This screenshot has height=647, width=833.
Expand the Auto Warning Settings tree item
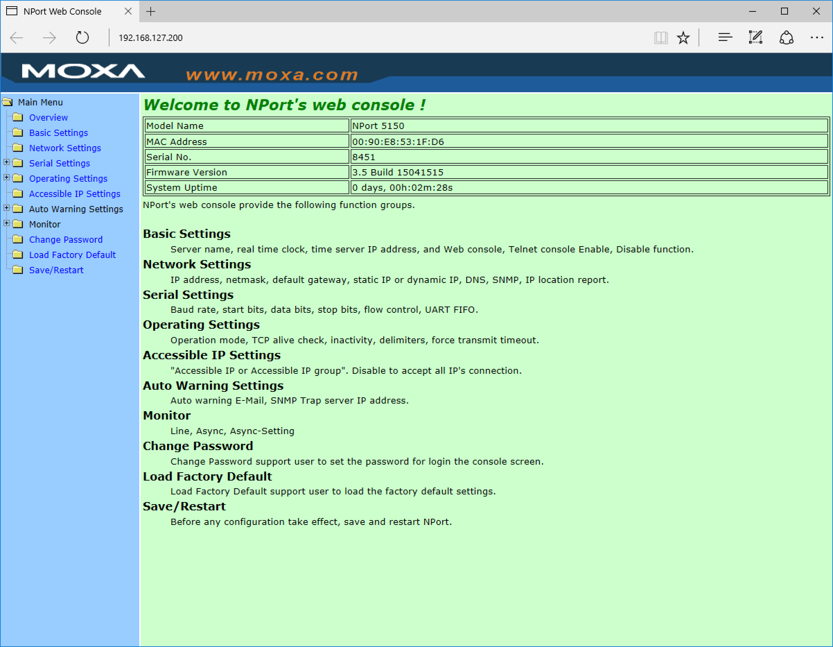click(7, 209)
